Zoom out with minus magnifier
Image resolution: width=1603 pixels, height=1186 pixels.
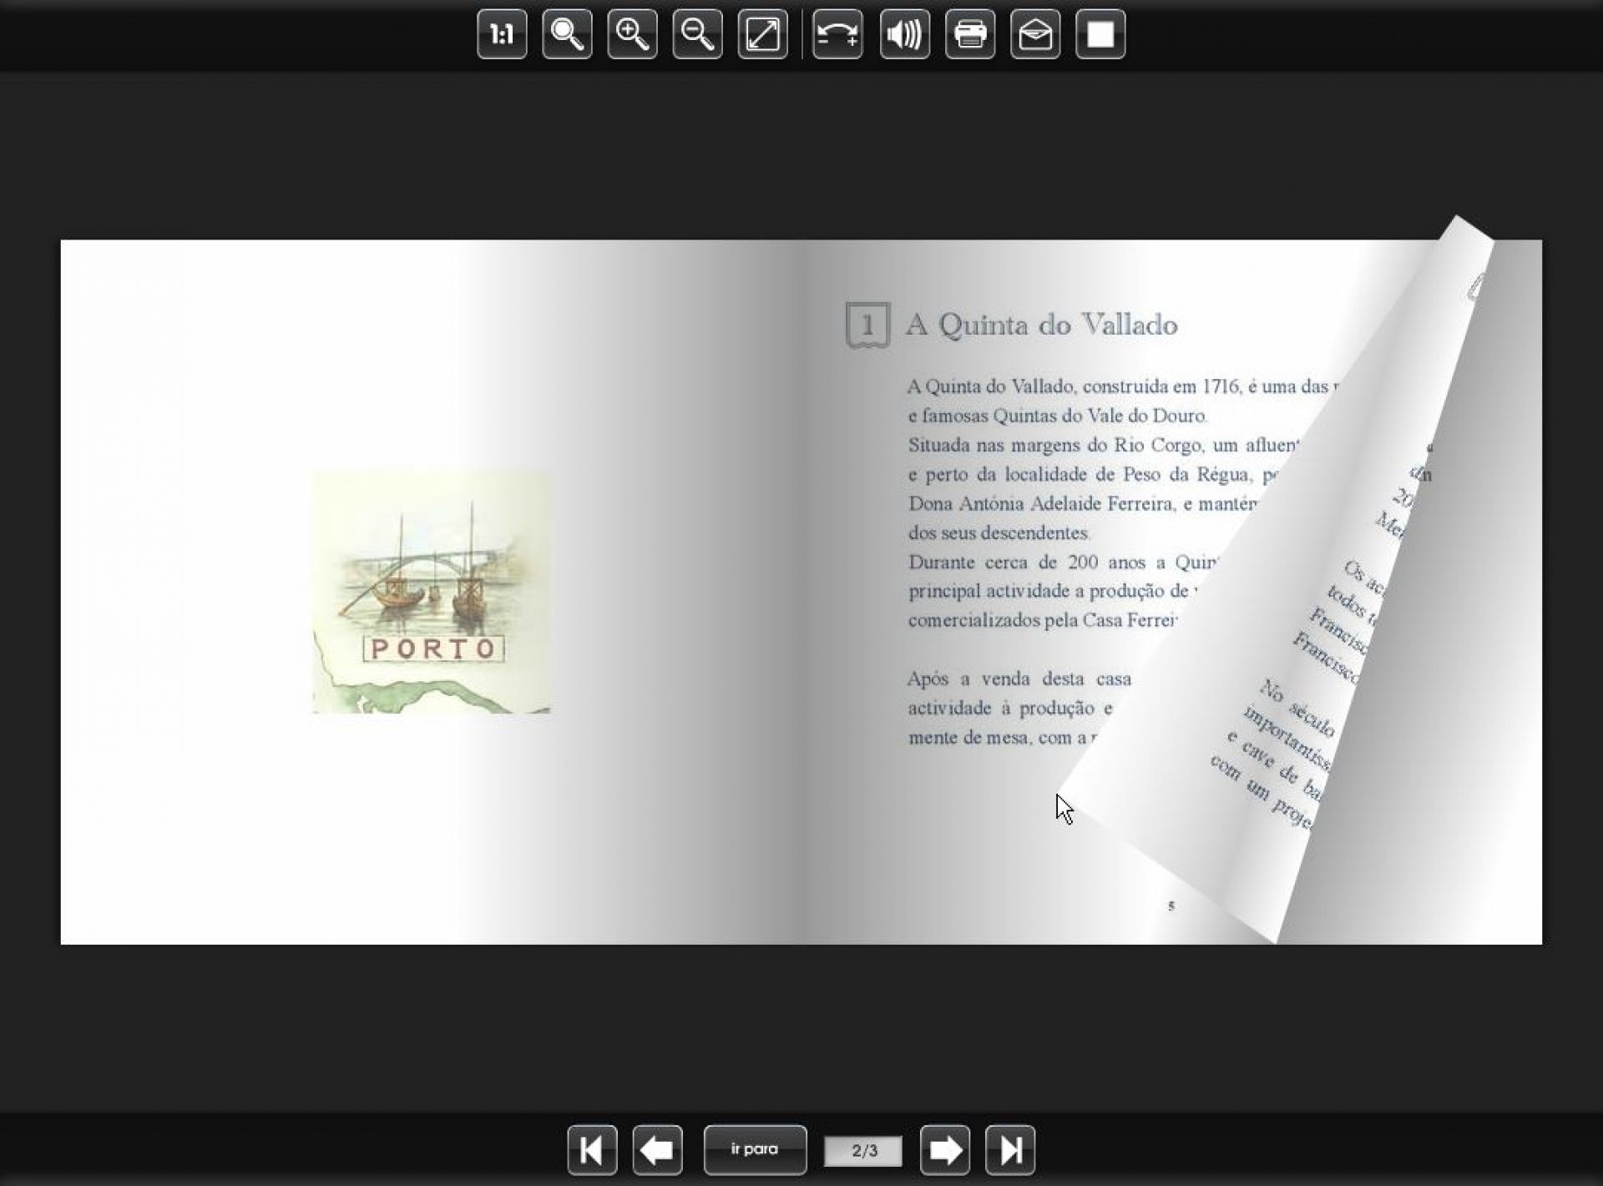[697, 34]
